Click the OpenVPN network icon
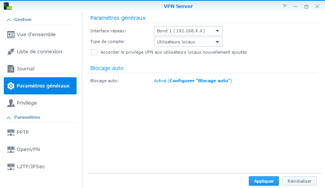The width and height of the screenshot is (325, 188). [11, 149]
